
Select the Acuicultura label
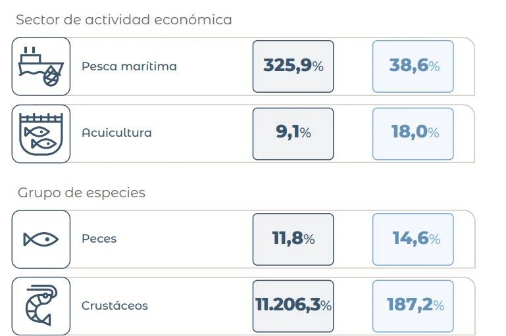point(117,133)
